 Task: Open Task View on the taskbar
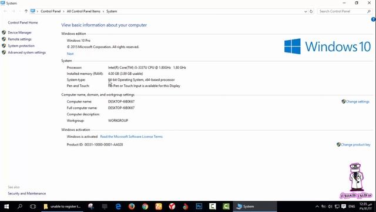coord(33,207)
